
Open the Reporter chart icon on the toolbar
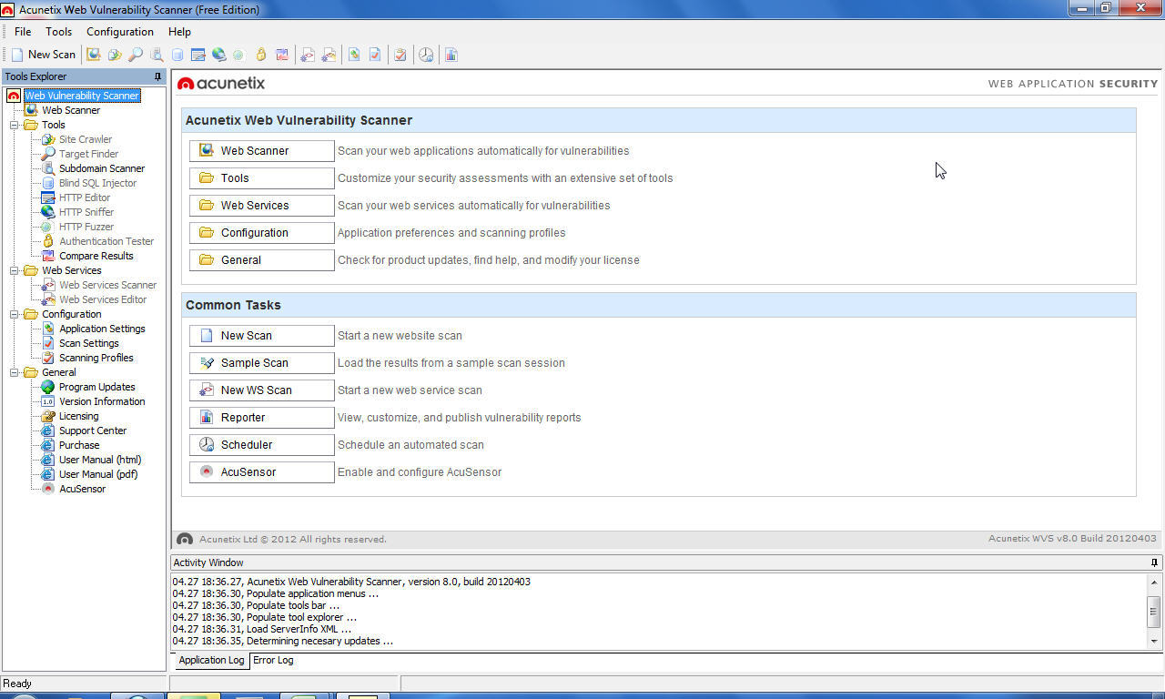(x=450, y=55)
